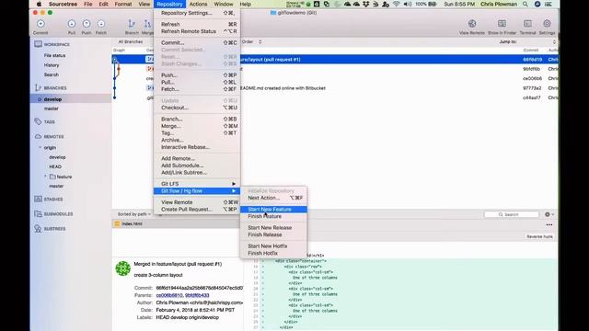Select origin HEAD in the remotes tree
This screenshot has height=331, width=589.
(x=55, y=166)
